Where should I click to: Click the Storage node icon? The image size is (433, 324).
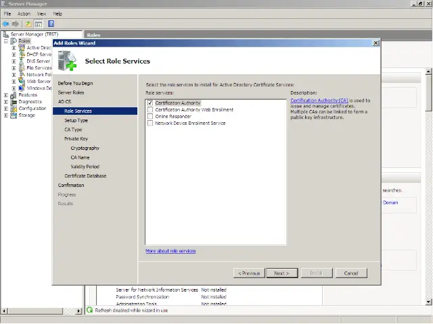[14, 115]
